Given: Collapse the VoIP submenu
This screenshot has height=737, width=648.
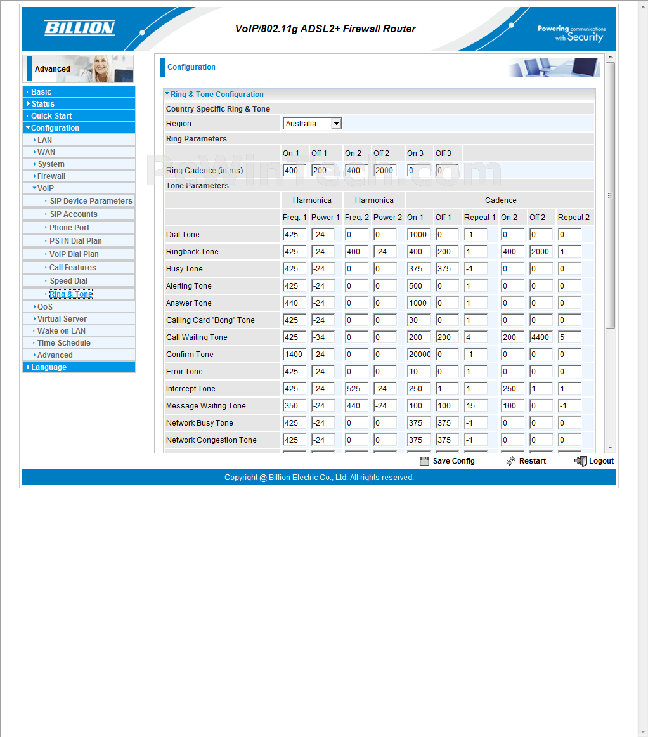Looking at the screenshot, I should point(35,188).
